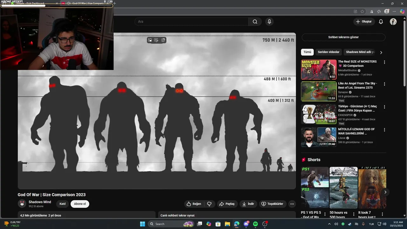The height and width of the screenshot is (229, 407).
Task: Open Task View from taskbar
Action: (x=200, y=224)
